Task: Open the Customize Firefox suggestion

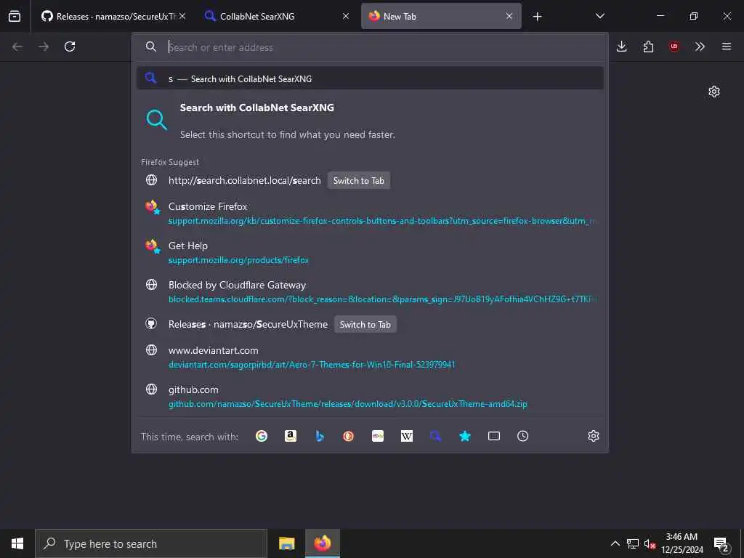Action: pos(370,213)
